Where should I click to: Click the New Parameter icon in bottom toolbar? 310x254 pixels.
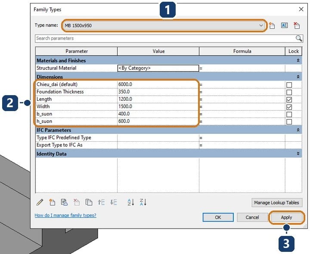pyautogui.click(x=52, y=202)
